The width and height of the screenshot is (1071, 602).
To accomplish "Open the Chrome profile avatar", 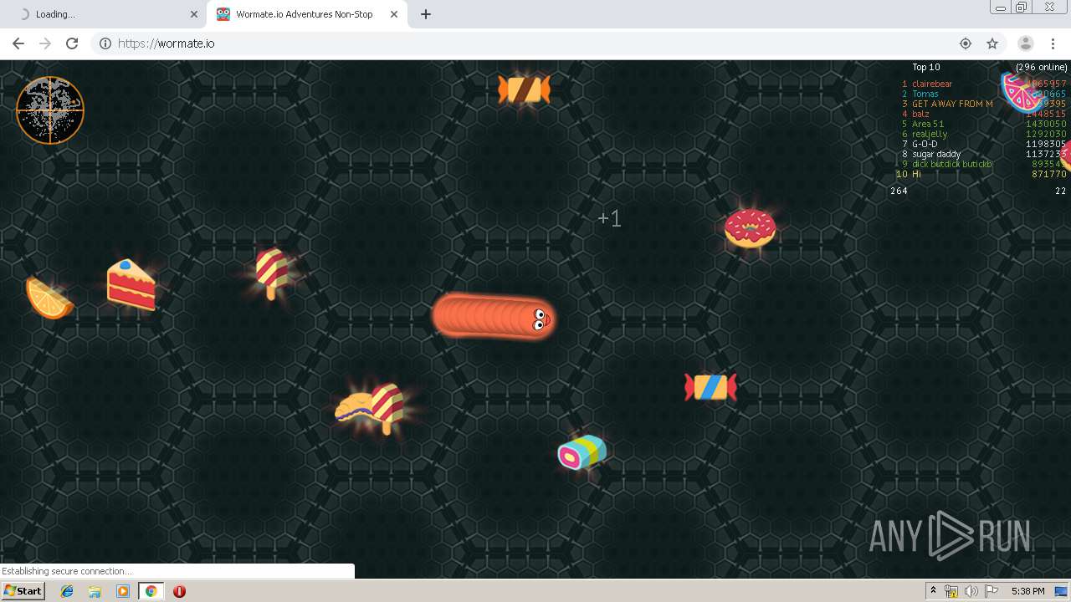I will (1026, 43).
